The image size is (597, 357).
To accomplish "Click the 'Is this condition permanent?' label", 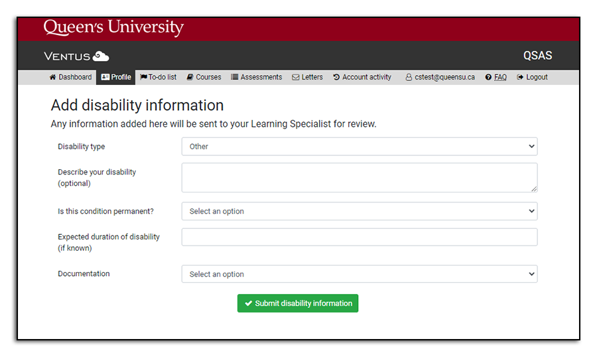I will [105, 211].
